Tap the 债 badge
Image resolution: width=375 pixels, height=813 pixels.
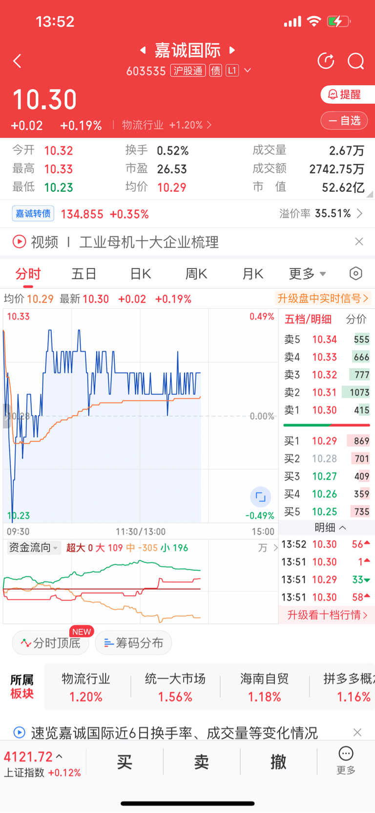click(x=215, y=71)
